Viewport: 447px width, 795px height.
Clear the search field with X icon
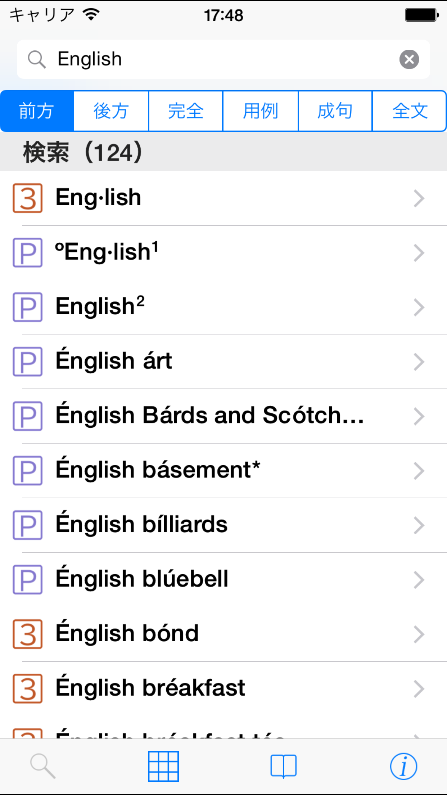pyautogui.click(x=409, y=59)
